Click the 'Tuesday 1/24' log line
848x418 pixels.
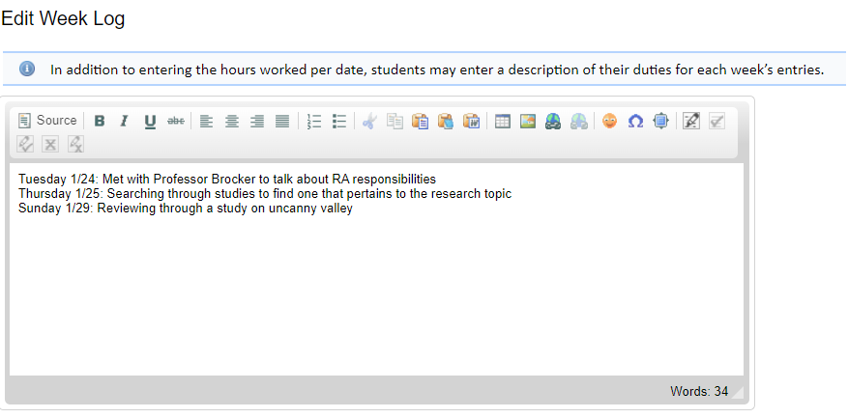[227, 179]
